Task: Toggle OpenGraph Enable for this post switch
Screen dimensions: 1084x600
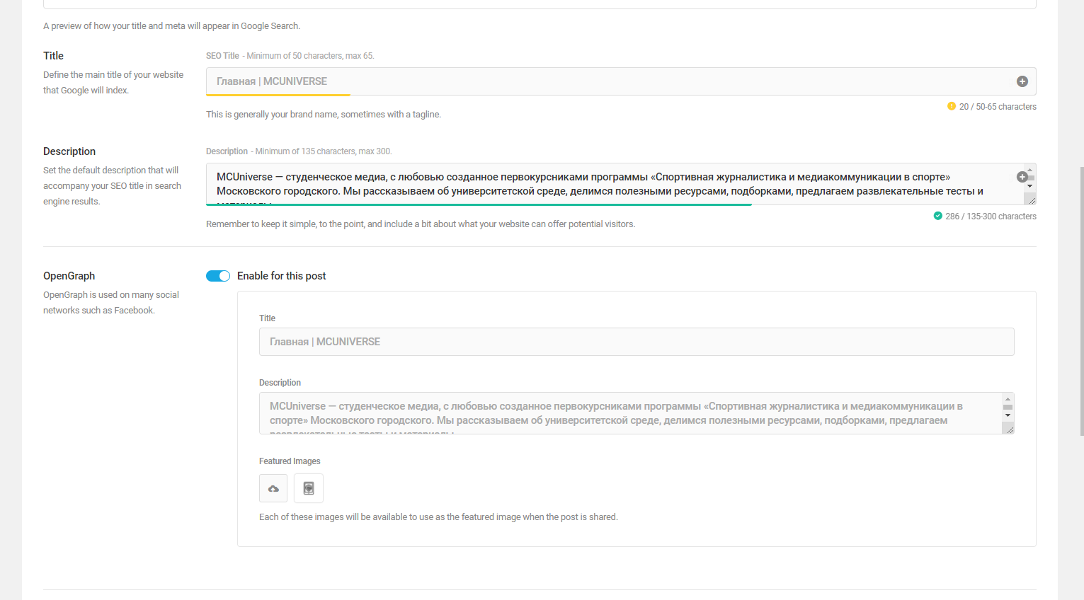Action: click(x=218, y=276)
